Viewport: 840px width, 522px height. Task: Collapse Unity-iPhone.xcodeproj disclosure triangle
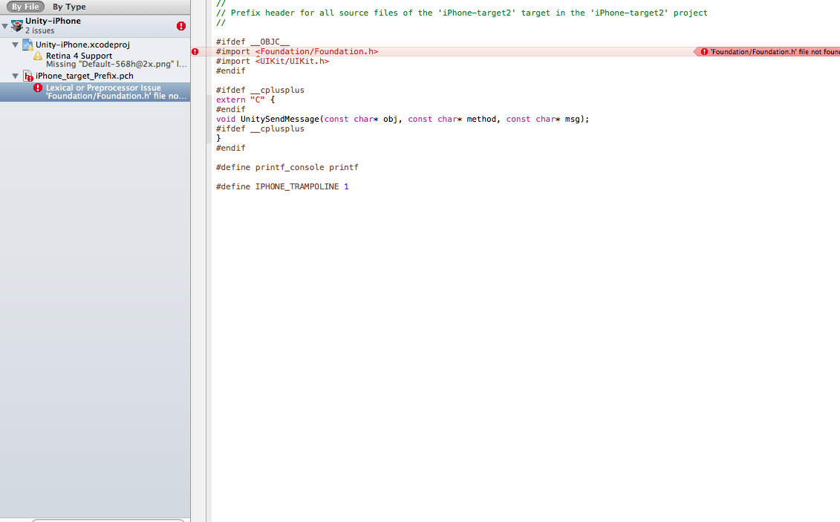[15, 45]
